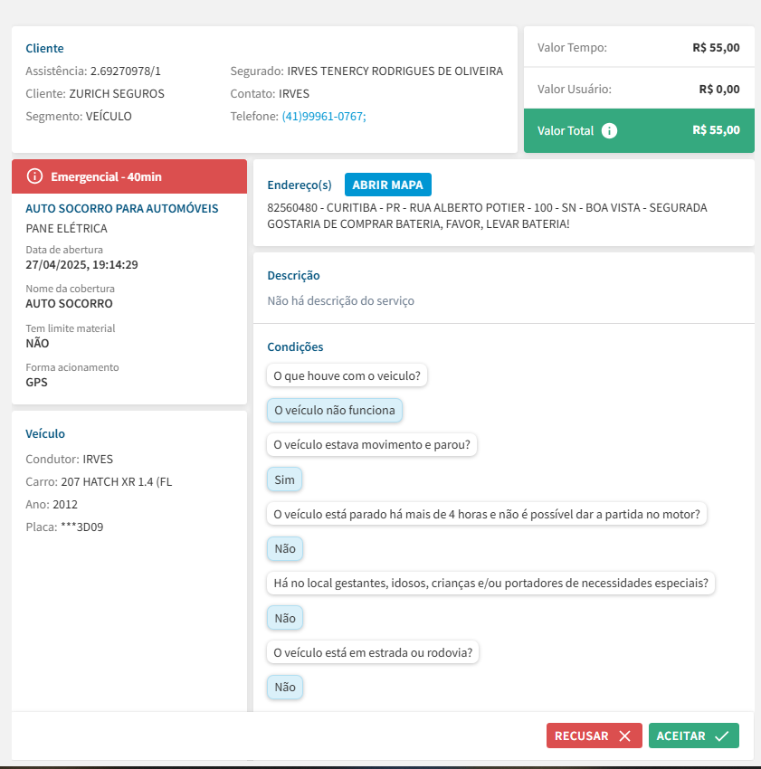Image resolution: width=761 pixels, height=769 pixels.
Task: Click "O veículo estava movimento e parou?" question
Action: coord(372,444)
